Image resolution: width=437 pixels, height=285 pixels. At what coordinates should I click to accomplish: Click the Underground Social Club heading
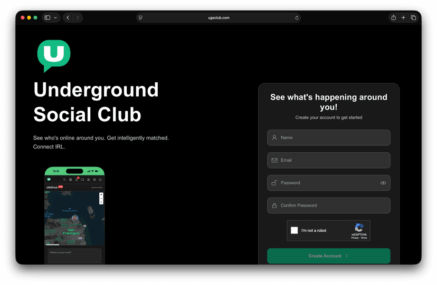[96, 102]
